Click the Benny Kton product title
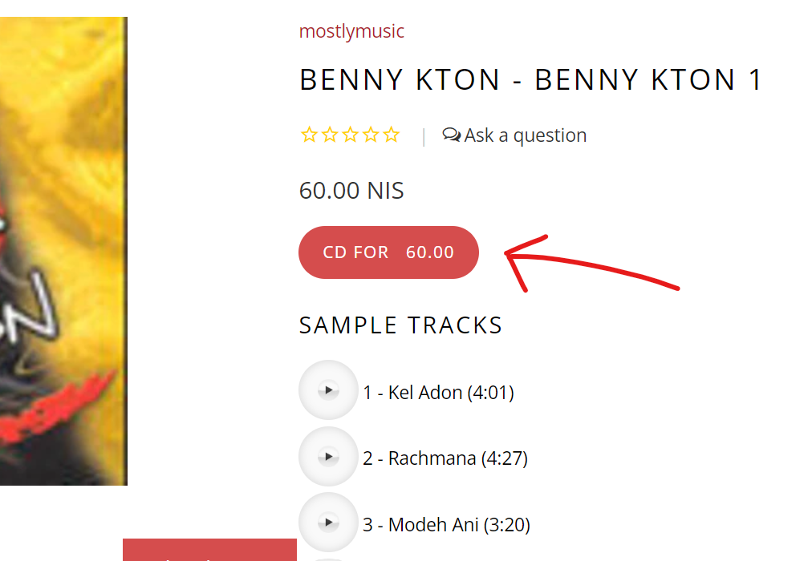This screenshot has height=561, width=812. (530, 80)
